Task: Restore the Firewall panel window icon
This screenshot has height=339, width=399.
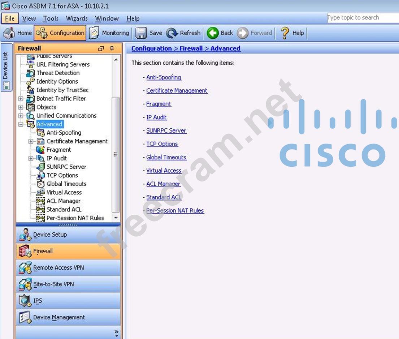Action: 101,48
